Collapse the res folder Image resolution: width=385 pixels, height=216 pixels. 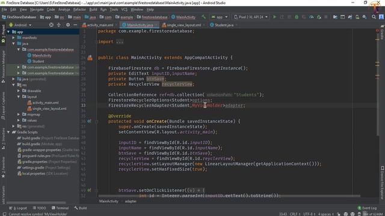coord(13,85)
